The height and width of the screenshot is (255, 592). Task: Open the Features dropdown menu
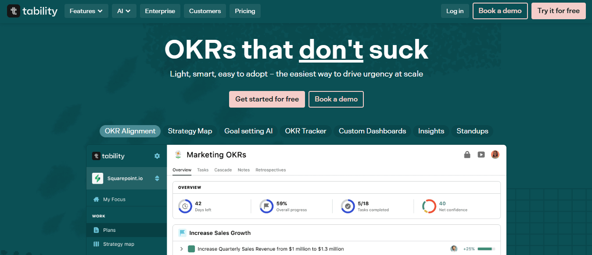click(x=86, y=11)
